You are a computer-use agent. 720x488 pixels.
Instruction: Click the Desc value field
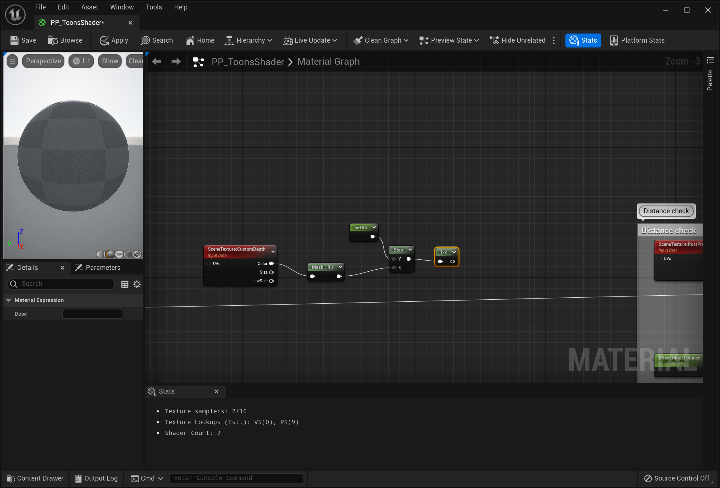(92, 314)
